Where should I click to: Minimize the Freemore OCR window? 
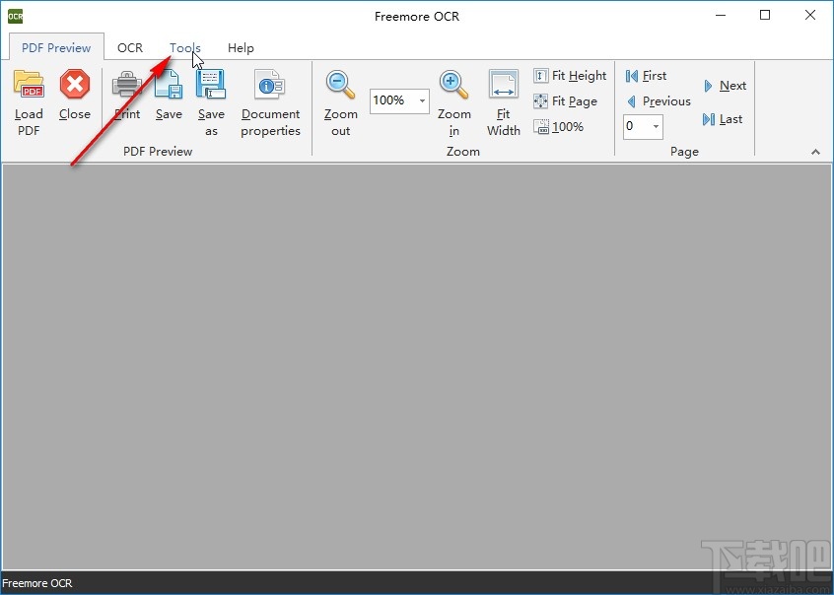point(721,15)
